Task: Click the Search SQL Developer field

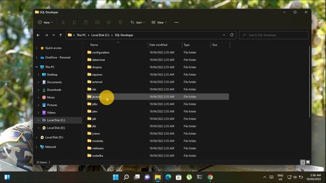Action: tap(274, 35)
